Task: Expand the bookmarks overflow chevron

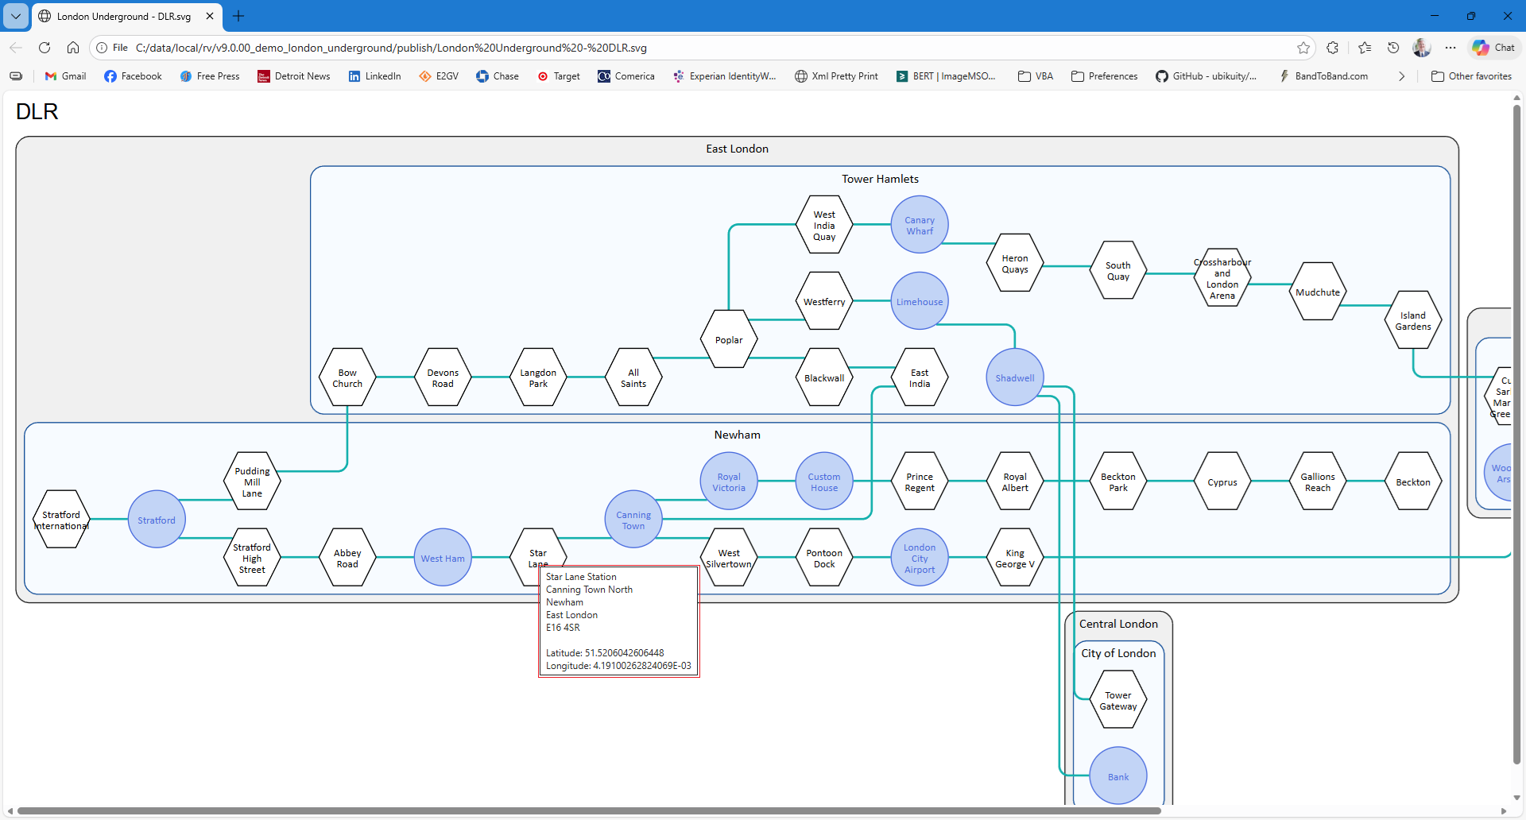Action: (x=1401, y=76)
